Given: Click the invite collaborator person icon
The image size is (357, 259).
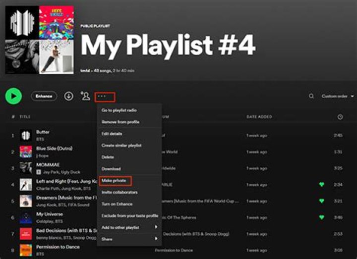Looking at the screenshot, I should 85,96.
